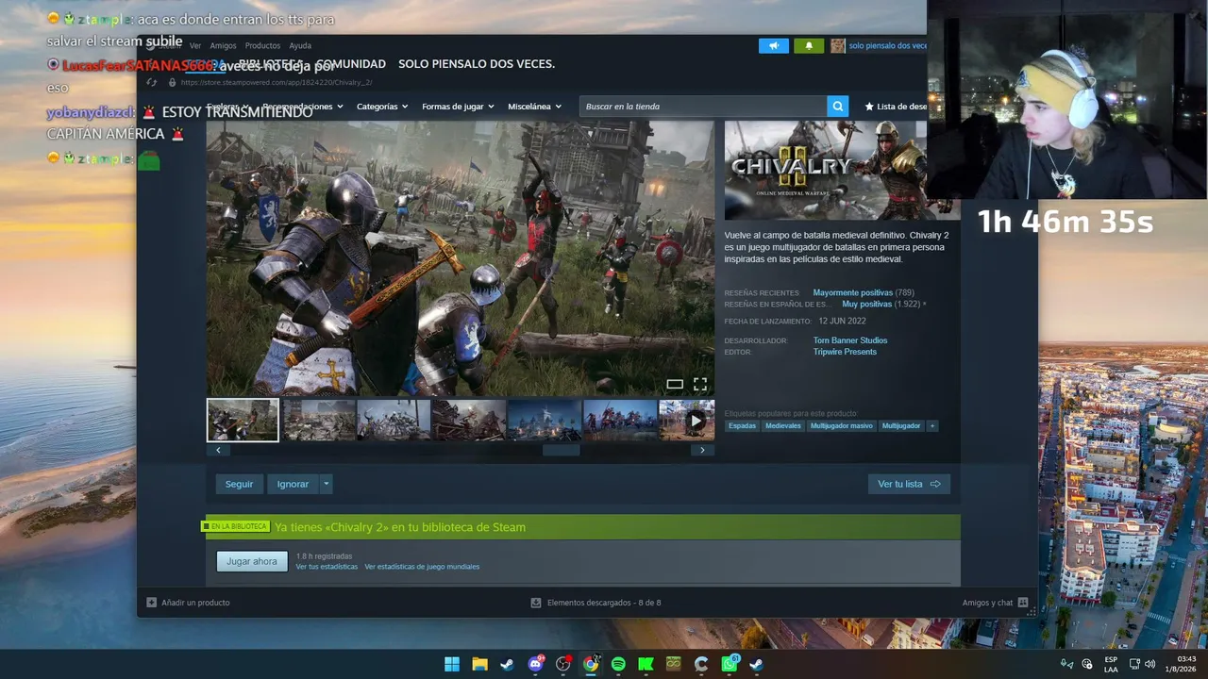The image size is (1208, 679).
Task: Expand the Miscelánea dropdown
Action: coord(534,107)
